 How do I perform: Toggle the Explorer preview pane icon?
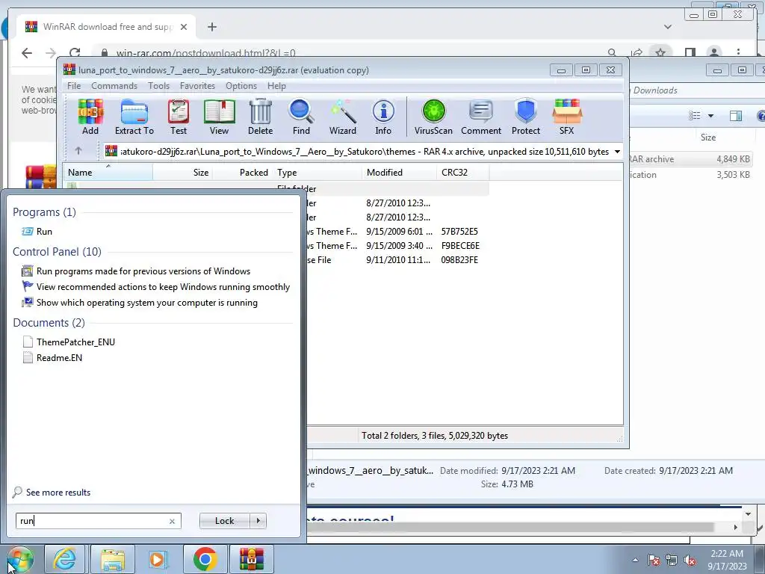736,116
